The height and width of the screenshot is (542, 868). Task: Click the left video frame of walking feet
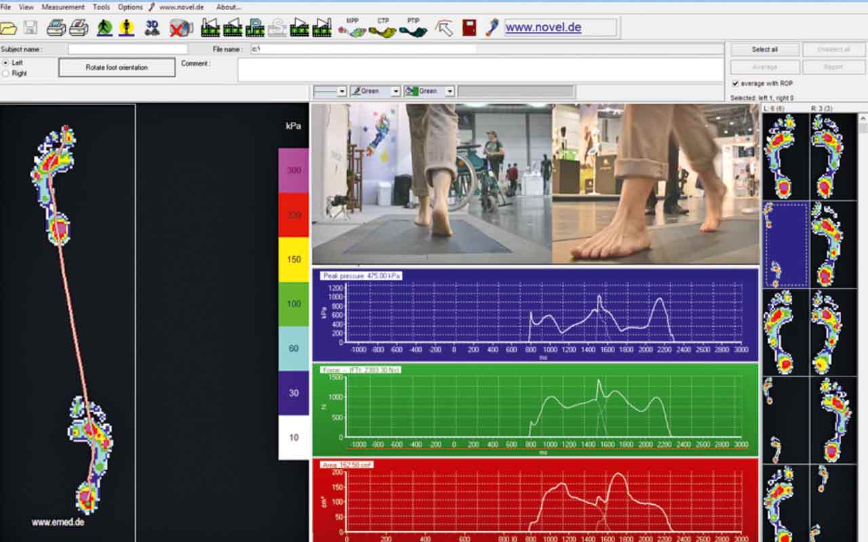[432, 184]
